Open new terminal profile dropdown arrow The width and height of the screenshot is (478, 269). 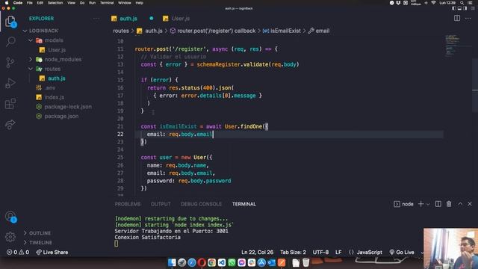click(x=428, y=204)
